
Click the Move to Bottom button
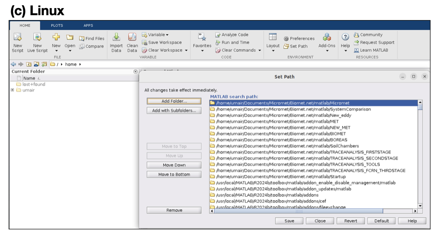click(x=174, y=174)
